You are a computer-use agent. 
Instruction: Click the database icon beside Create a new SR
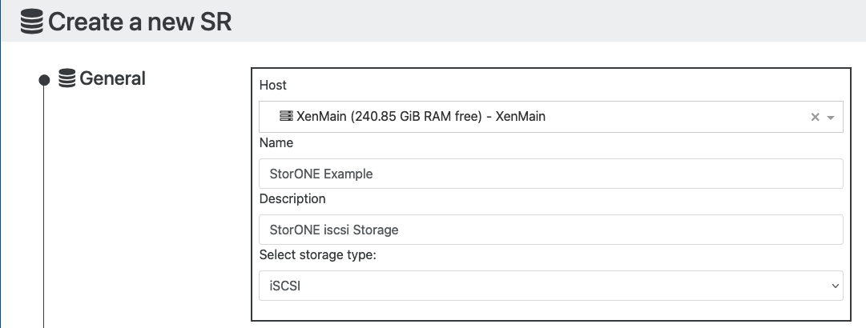point(31,22)
